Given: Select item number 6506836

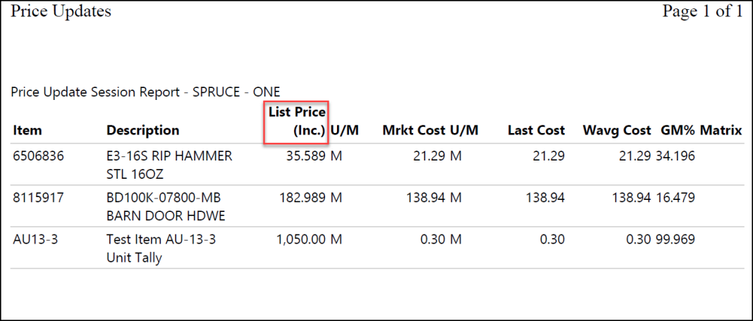Looking at the screenshot, I should [38, 156].
